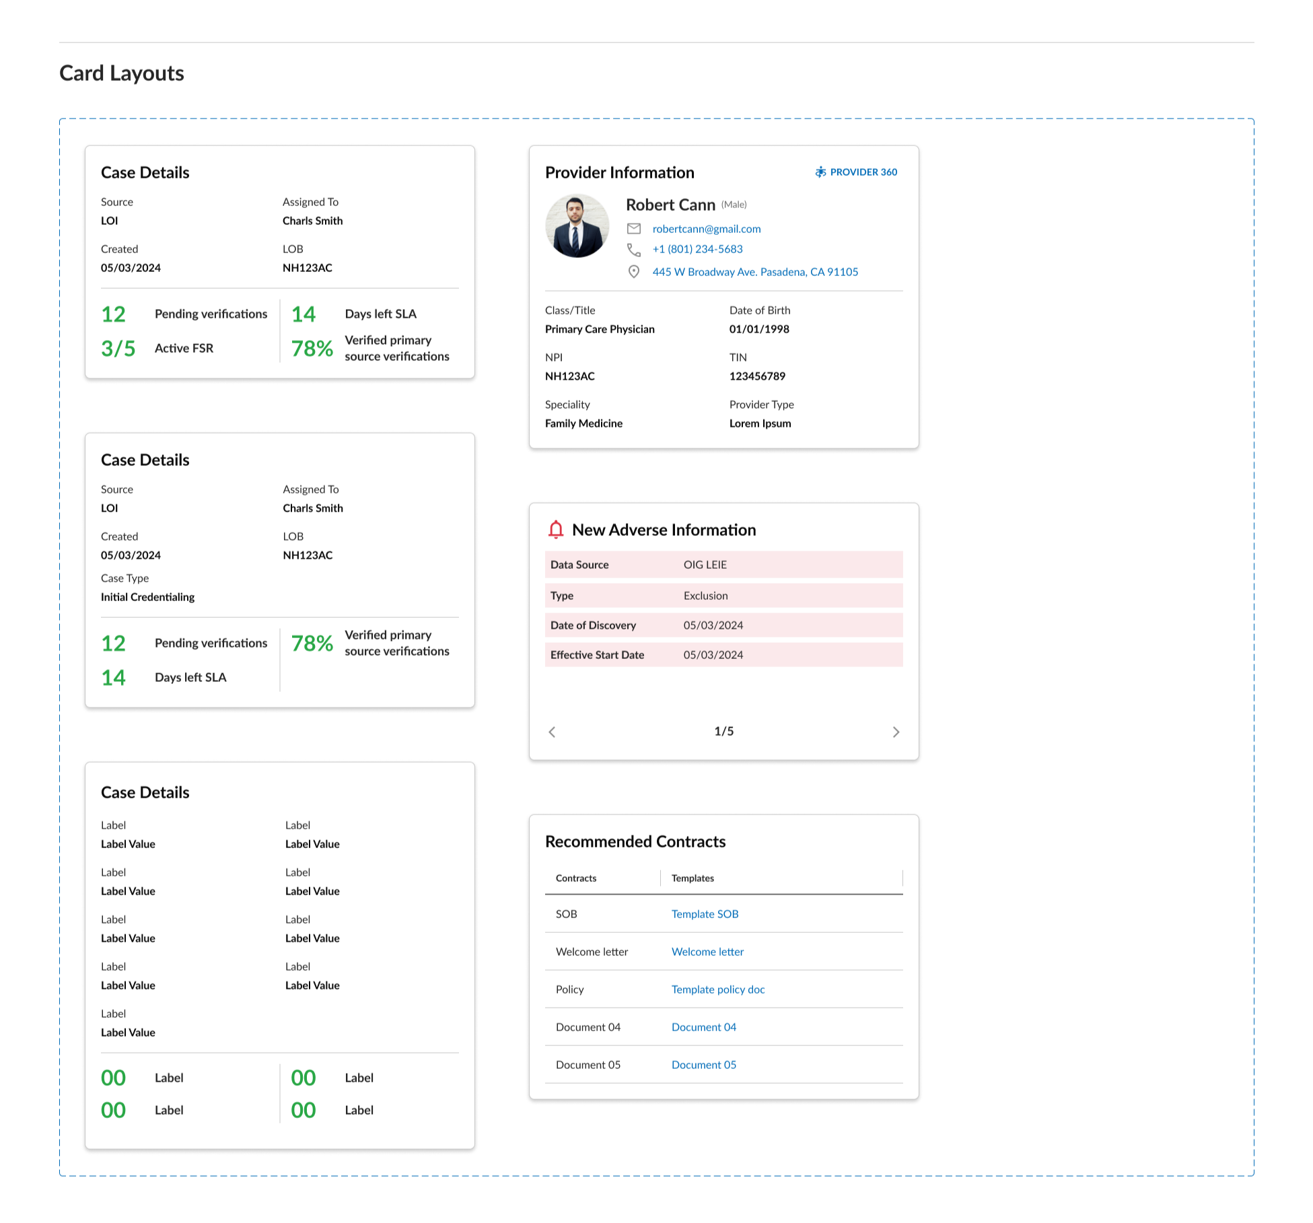Viewport: 1313px width, 1223px height.
Task: Click the email envelope icon
Action: (634, 229)
